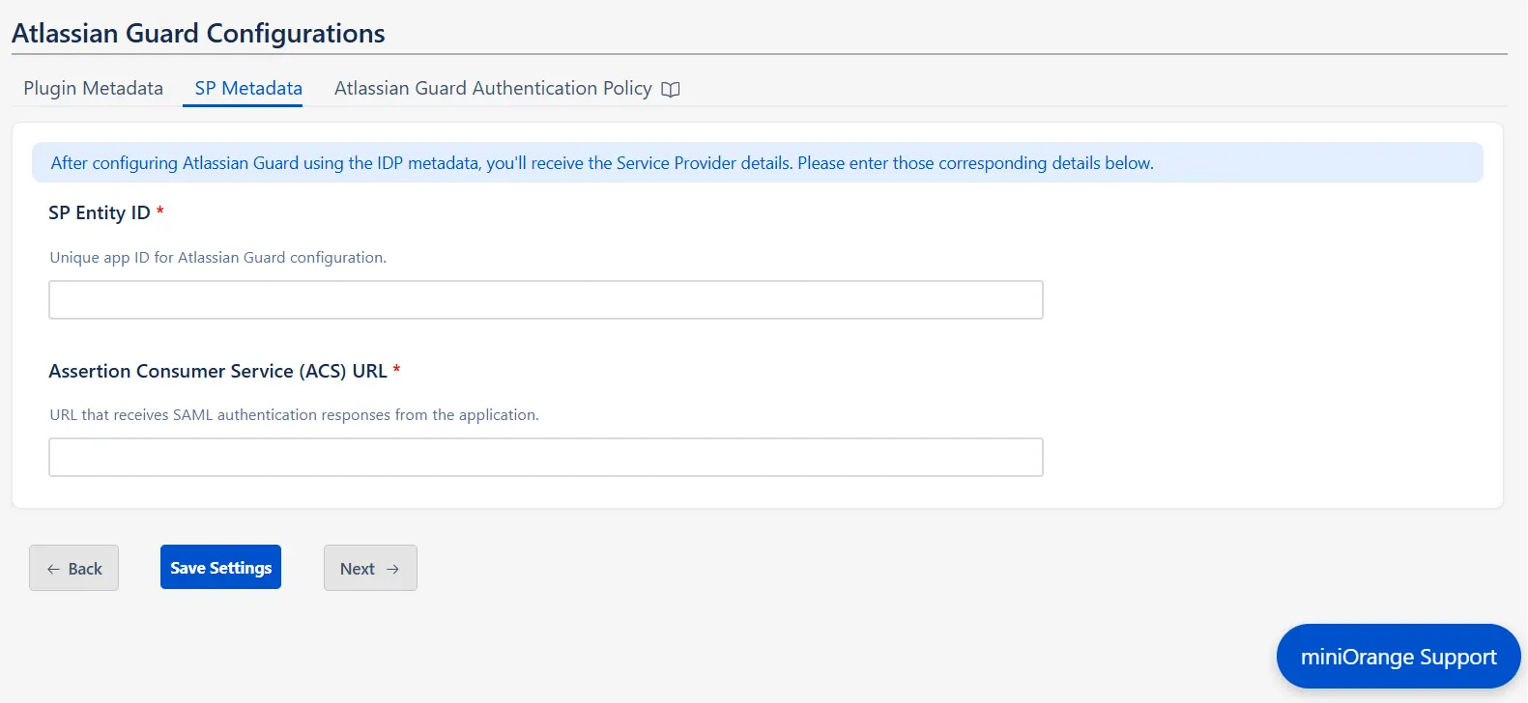The image size is (1528, 703).
Task: Go back using the Back button
Action: [x=73, y=568]
